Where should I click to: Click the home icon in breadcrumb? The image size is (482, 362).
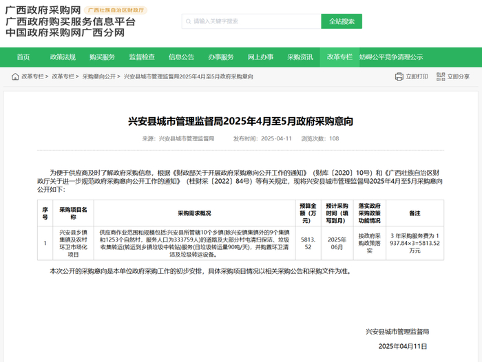click(x=15, y=76)
